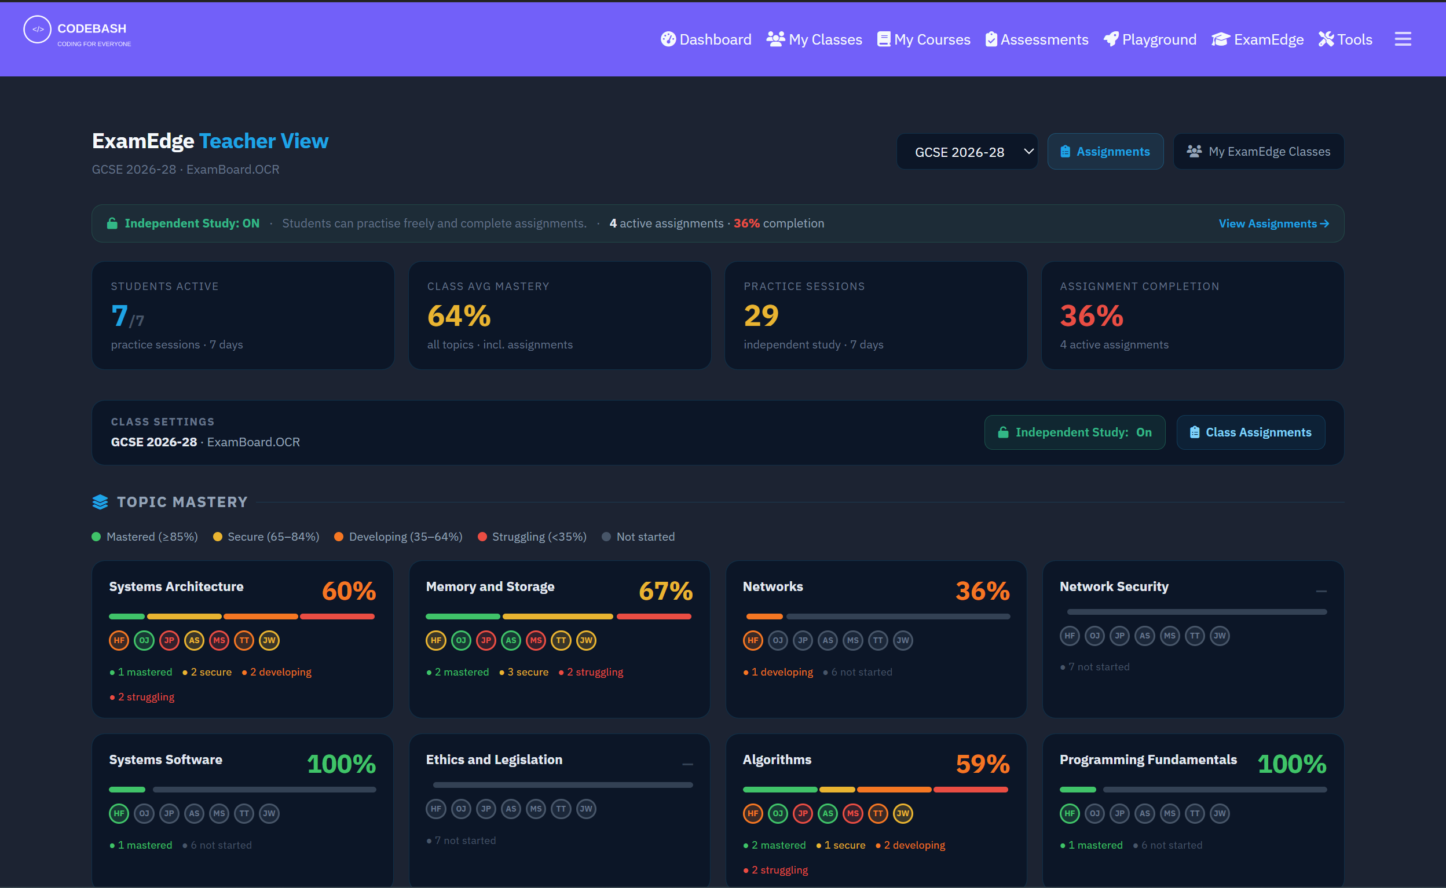Open the GCSE 2026-28 class selector
The height and width of the screenshot is (888, 1446).
point(967,151)
